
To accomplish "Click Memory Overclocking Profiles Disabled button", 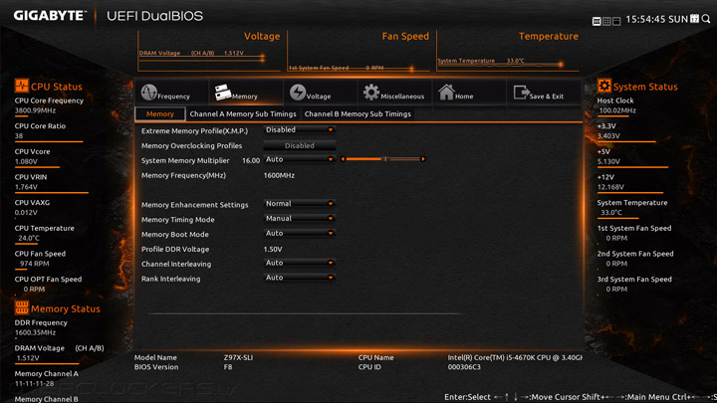I will 300,145.
